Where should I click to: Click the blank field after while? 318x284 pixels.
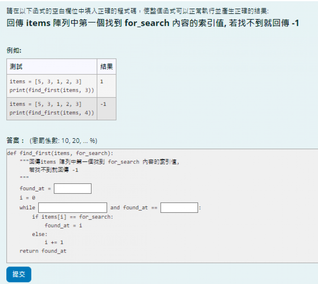pos(73,208)
